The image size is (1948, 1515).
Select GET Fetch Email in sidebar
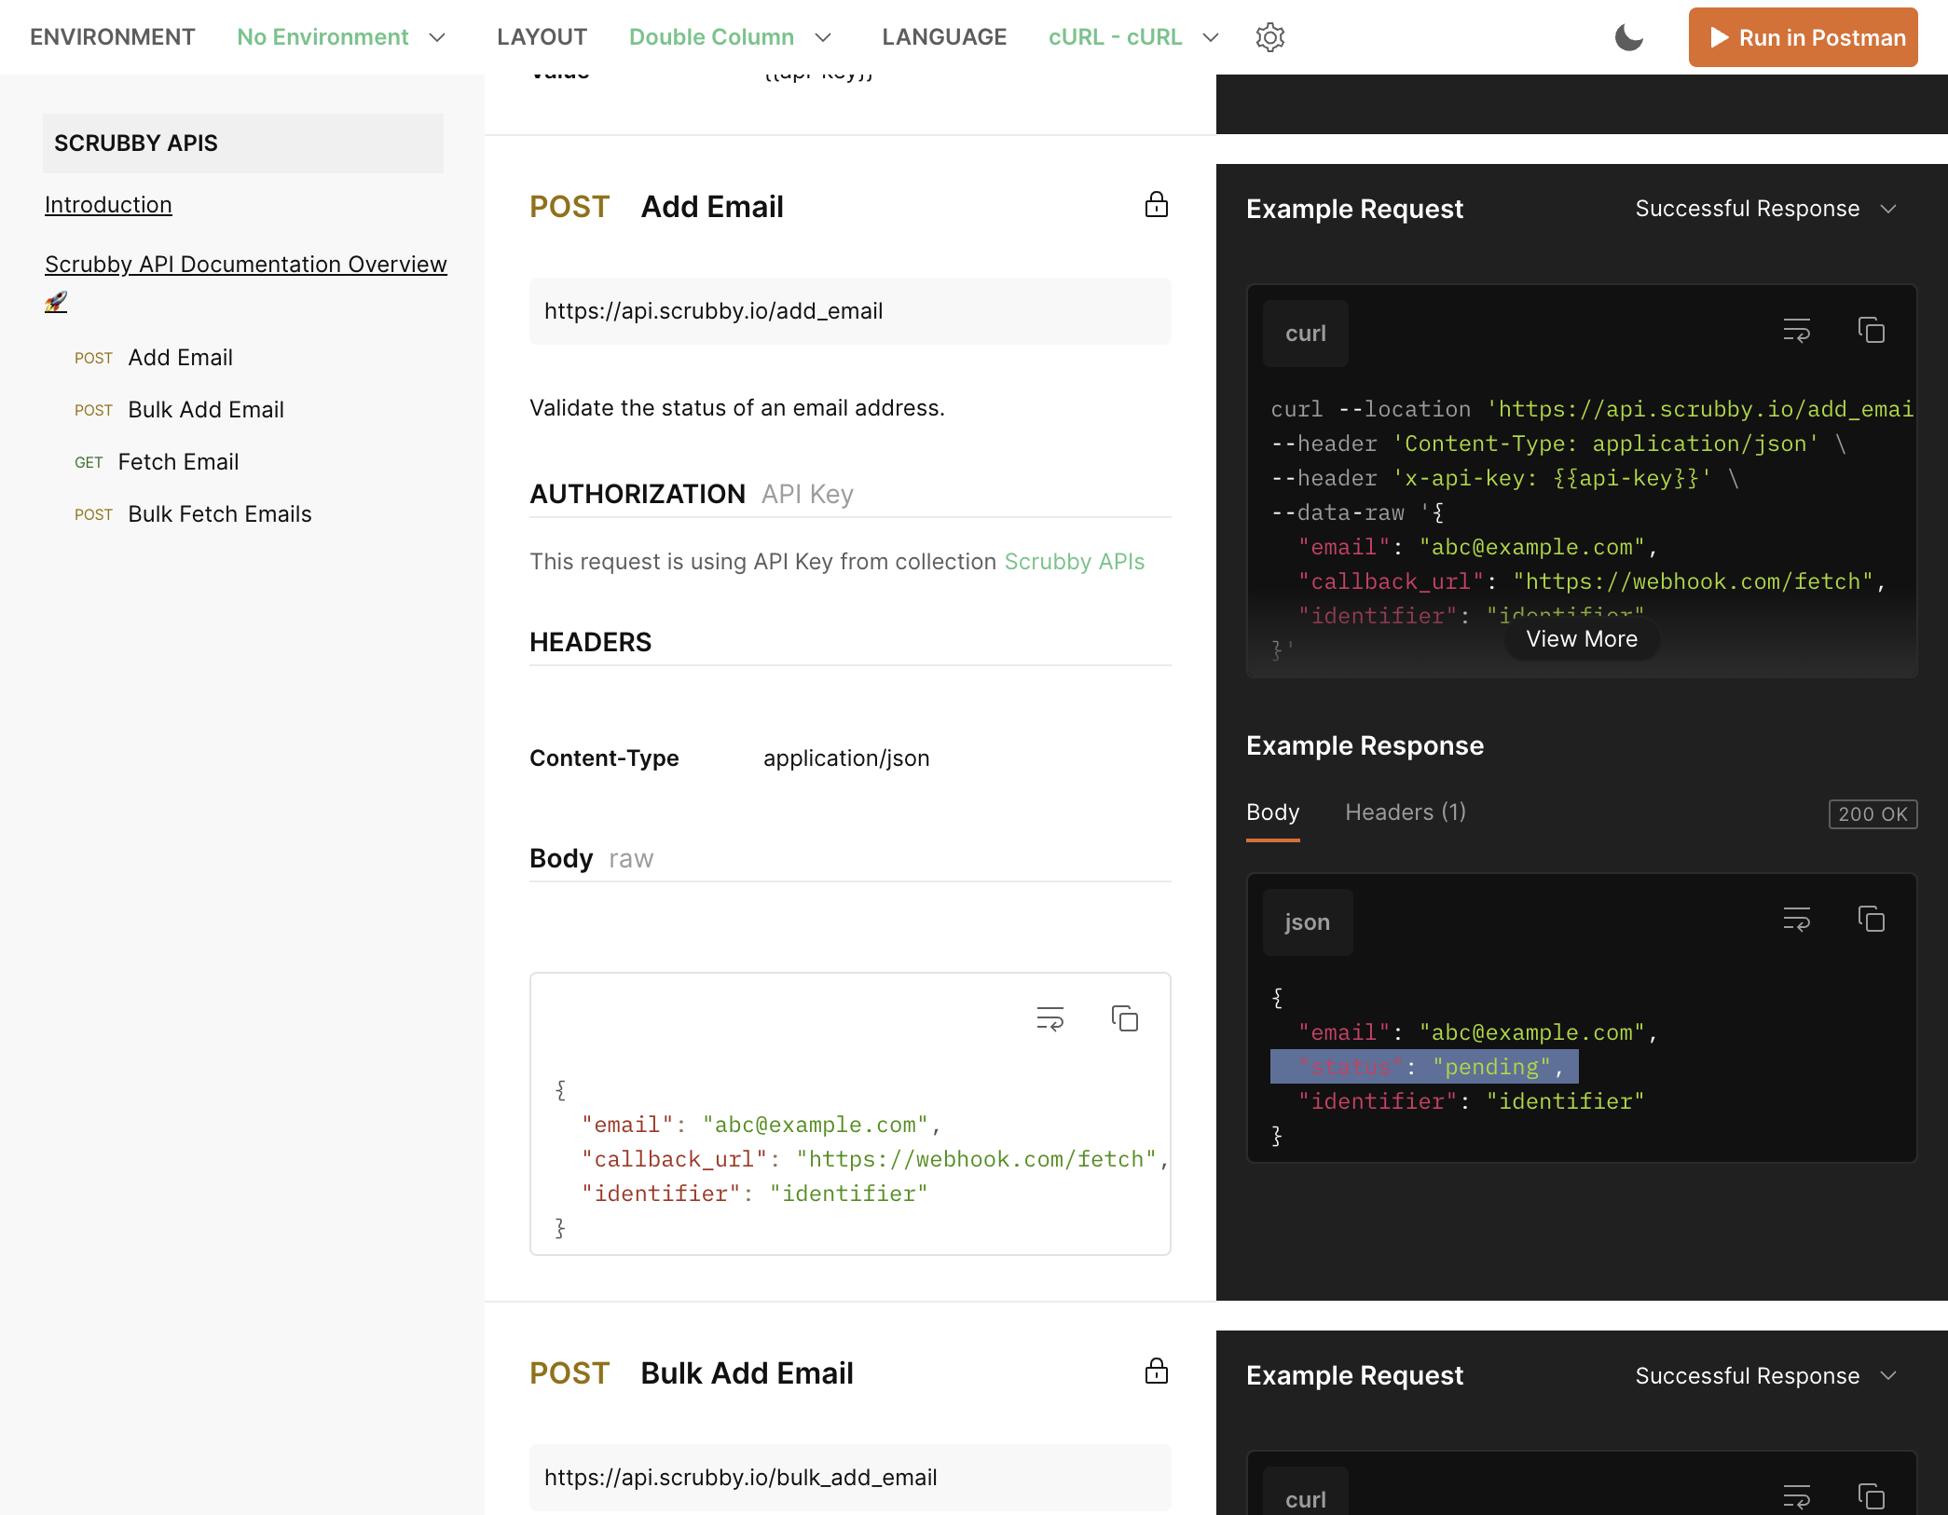(157, 462)
